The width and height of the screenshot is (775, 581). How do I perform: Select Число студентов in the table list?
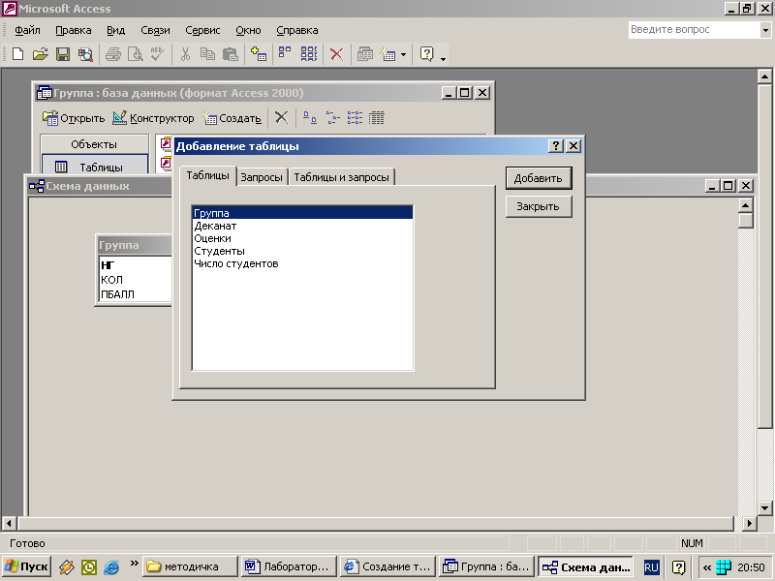[x=302, y=263]
